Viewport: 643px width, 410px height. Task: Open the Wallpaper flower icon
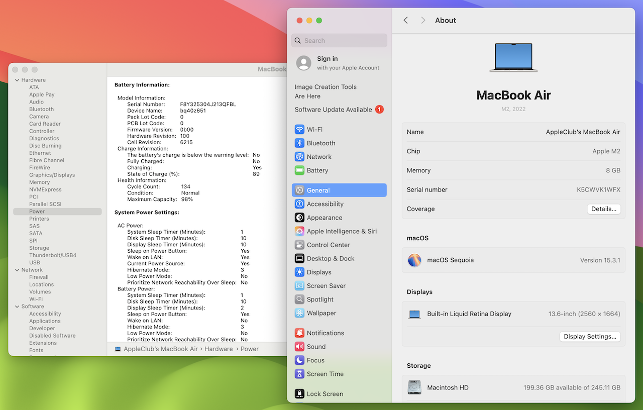pos(299,313)
